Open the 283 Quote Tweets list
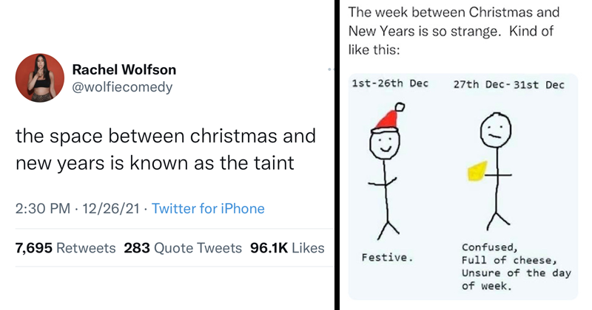This screenshot has width=592, height=310. pos(181,248)
